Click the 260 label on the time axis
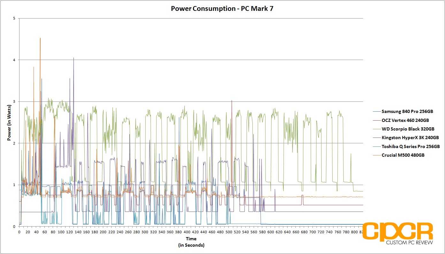Image resolution: width=445 pixels, height=254 pixels. tap(128, 232)
